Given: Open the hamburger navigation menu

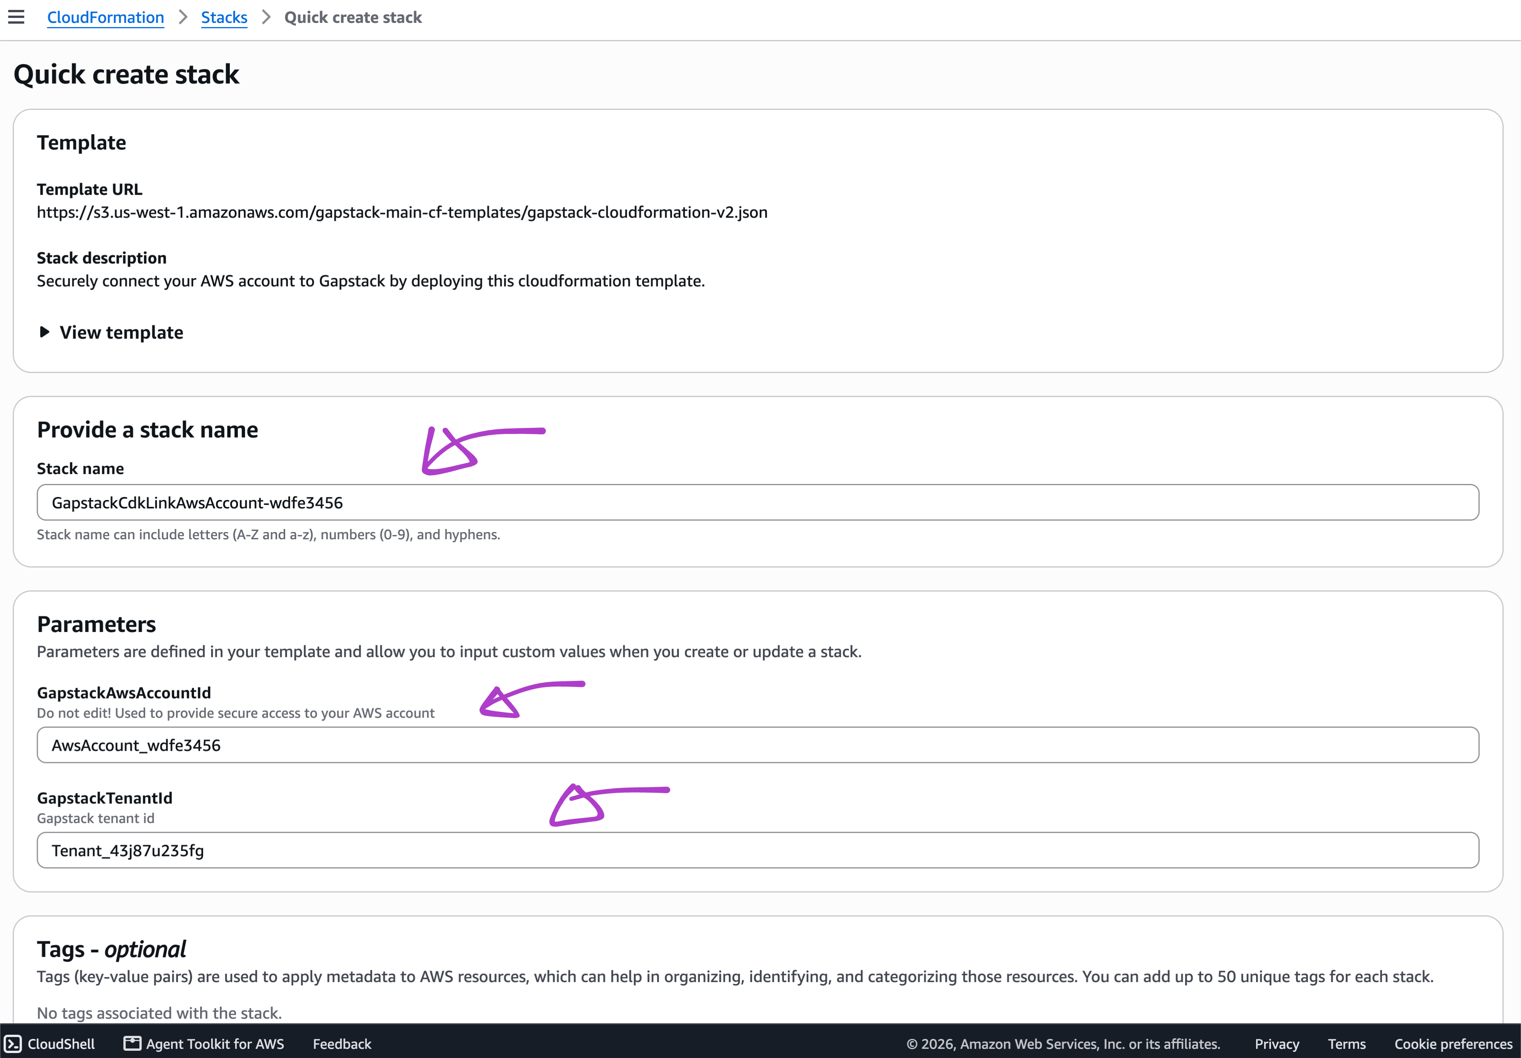Looking at the screenshot, I should 16,17.
